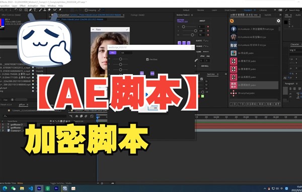Open Visual Studio Code from taskbar
This screenshot has width=302, height=192.
pos(30,188)
